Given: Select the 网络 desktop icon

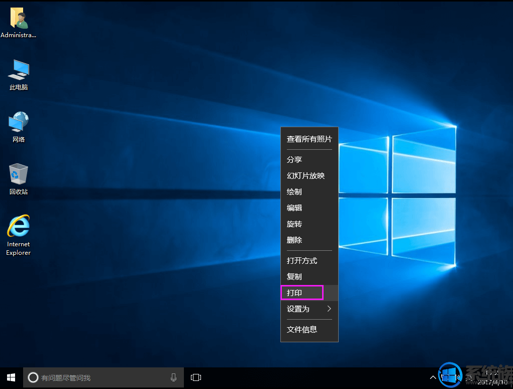Looking at the screenshot, I should (19, 127).
